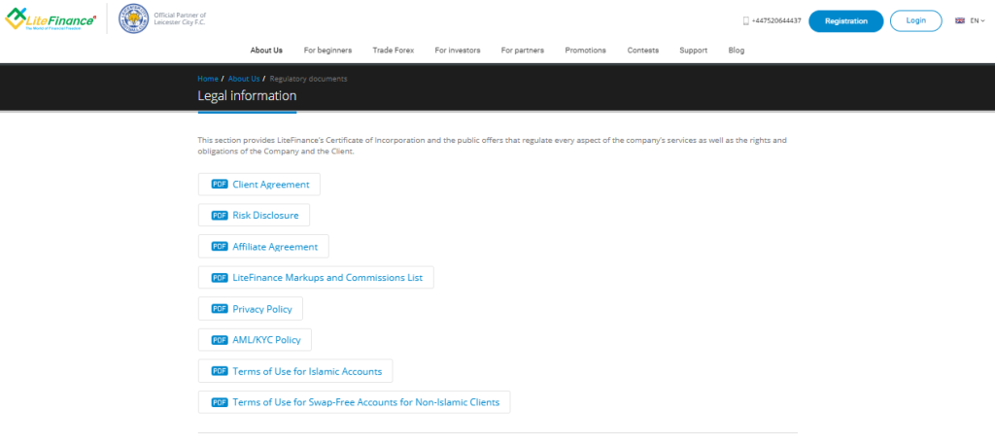Click PDF icon next to Client Agreement
The image size is (995, 445).
(x=220, y=185)
